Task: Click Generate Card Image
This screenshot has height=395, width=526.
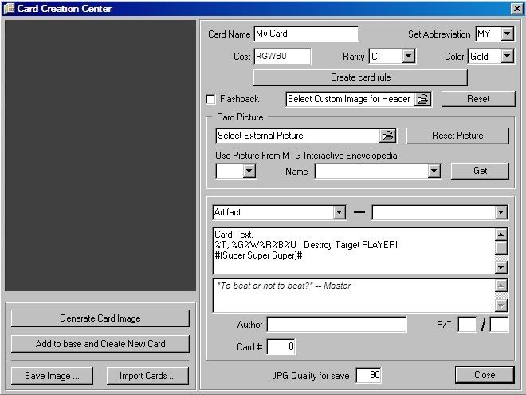Action: pos(100,318)
